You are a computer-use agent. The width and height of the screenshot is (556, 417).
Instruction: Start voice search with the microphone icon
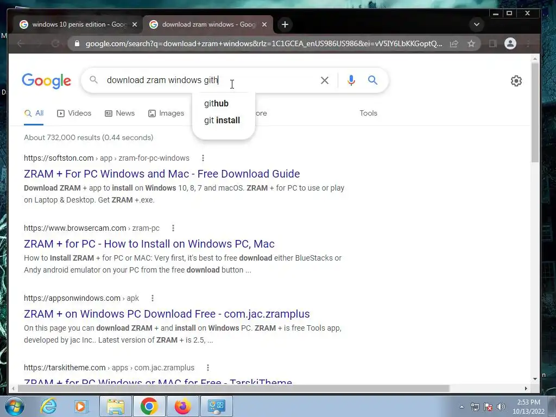click(x=351, y=80)
